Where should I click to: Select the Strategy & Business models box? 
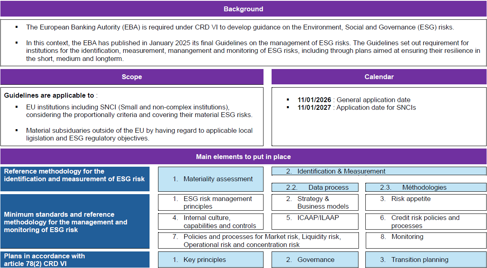[315, 202]
